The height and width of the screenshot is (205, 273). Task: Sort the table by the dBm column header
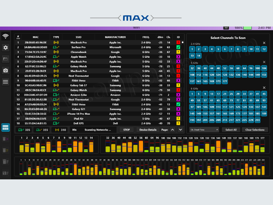tap(160, 37)
